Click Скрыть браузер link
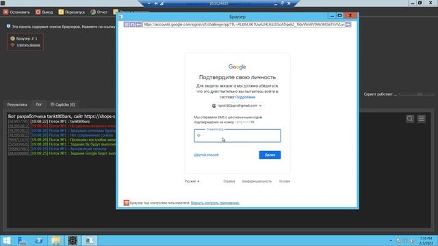The width and height of the screenshot is (438, 246). [x=28, y=45]
